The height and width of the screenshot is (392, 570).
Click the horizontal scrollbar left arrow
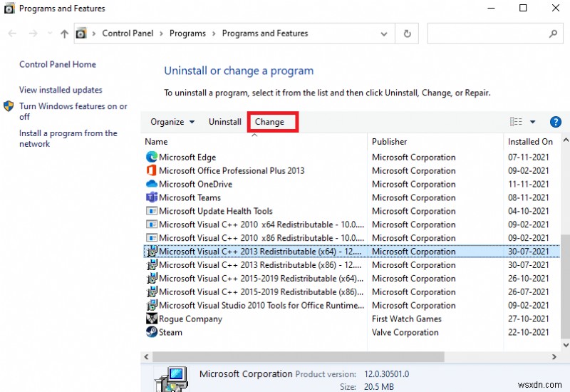point(146,357)
